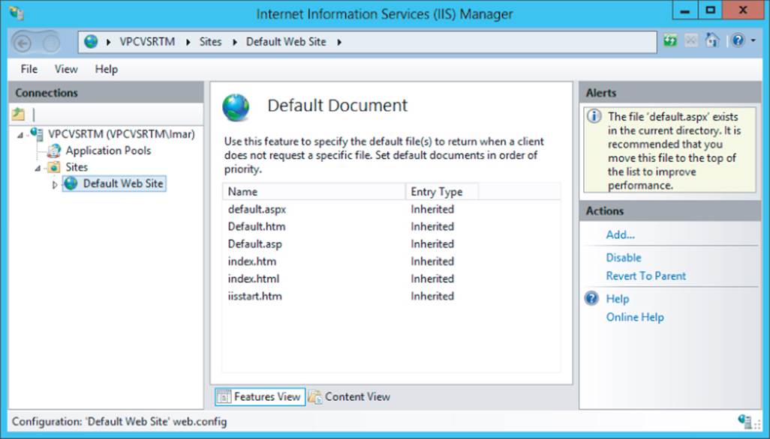
Task: Click the Name column header
Action: (314, 192)
